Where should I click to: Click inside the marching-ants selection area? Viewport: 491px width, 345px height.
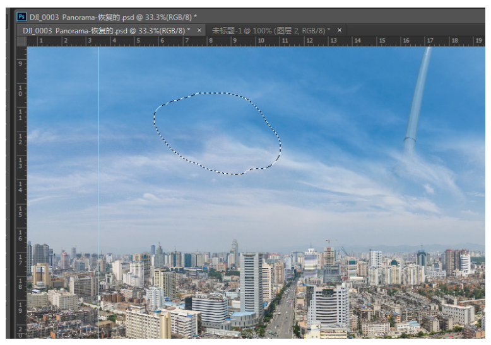[215, 132]
